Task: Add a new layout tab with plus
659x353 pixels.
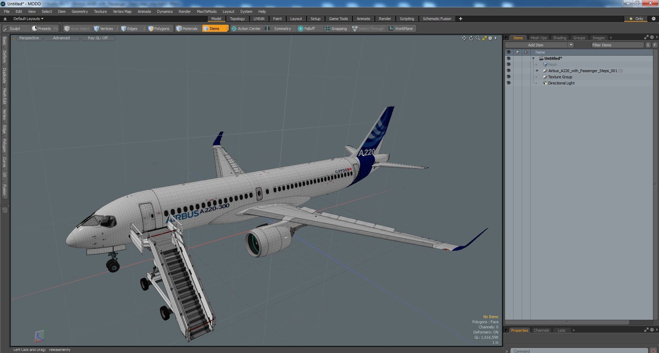Action: [x=460, y=19]
